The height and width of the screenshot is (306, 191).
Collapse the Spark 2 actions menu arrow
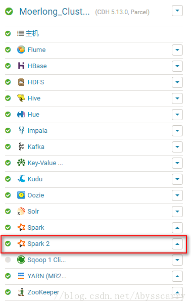coord(177,244)
